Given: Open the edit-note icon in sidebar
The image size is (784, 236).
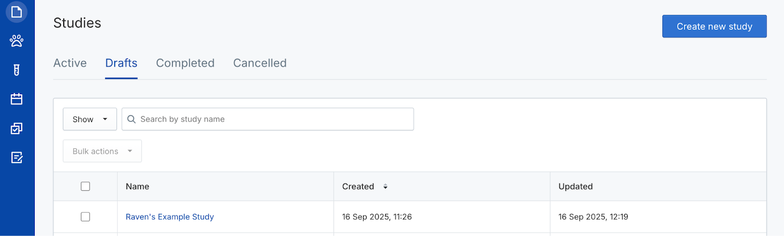Looking at the screenshot, I should [x=17, y=157].
